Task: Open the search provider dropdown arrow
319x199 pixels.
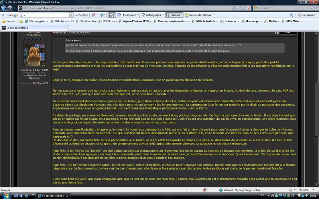Action: [x=317, y=8]
